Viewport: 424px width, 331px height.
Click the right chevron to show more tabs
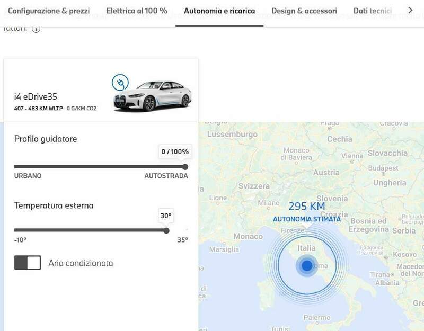tap(410, 10)
